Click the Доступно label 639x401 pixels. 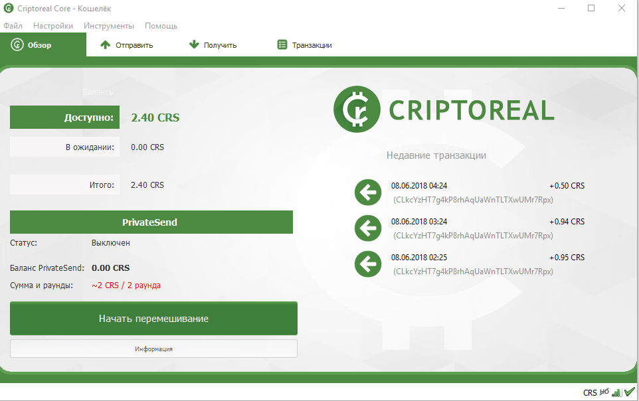coord(65,118)
